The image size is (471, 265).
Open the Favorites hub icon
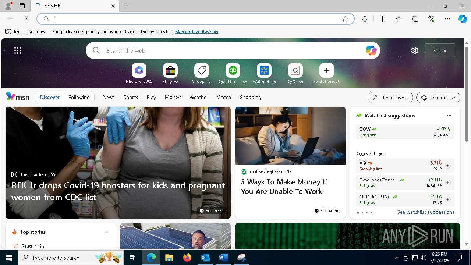point(399,19)
